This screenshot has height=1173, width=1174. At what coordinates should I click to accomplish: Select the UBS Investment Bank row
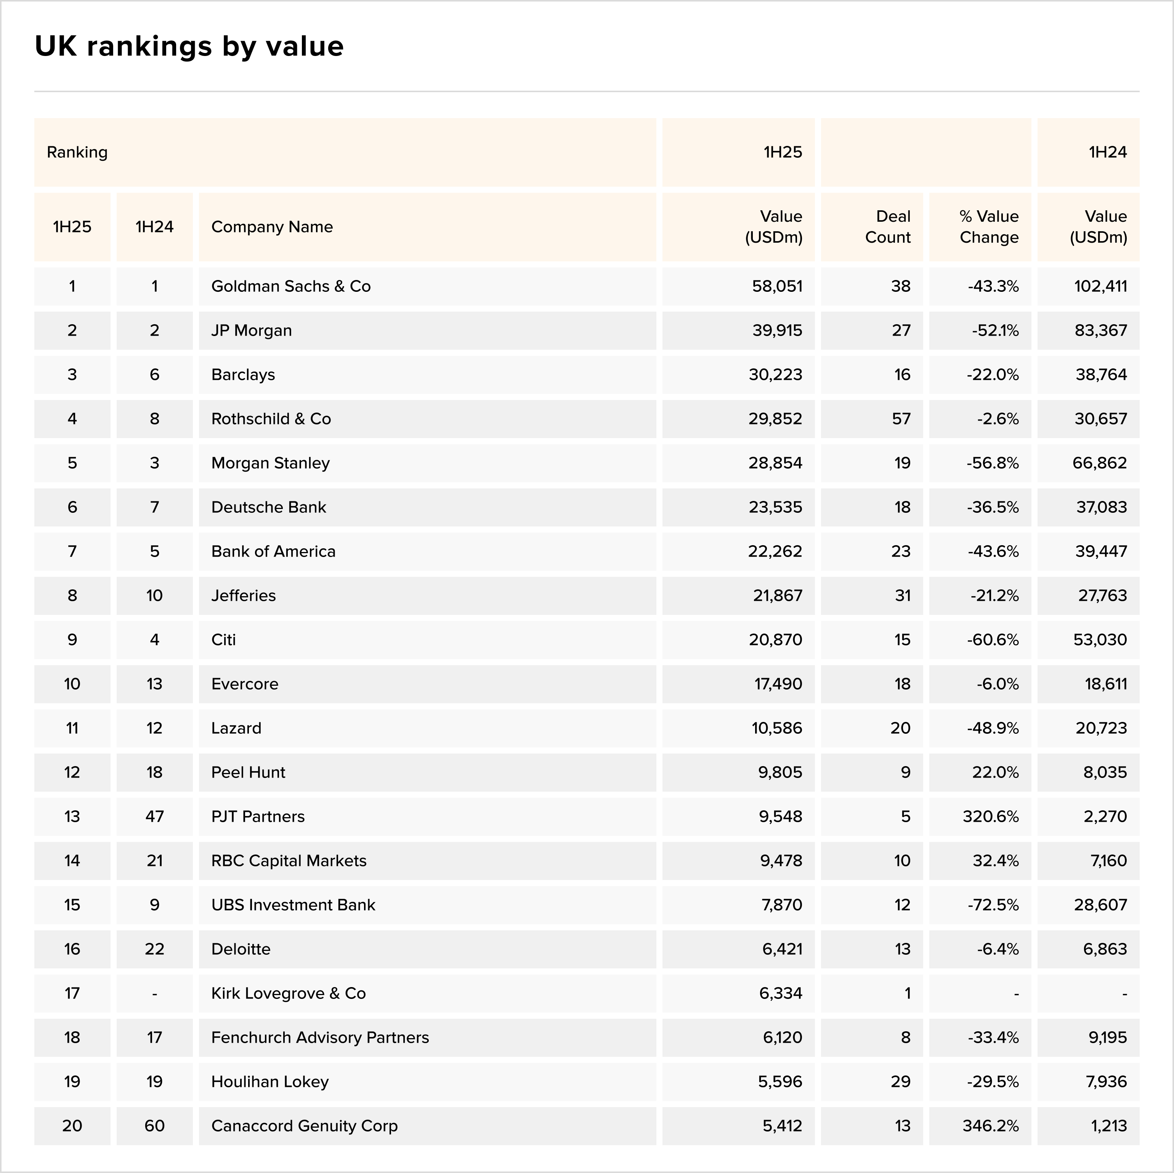pyautogui.click(x=293, y=905)
